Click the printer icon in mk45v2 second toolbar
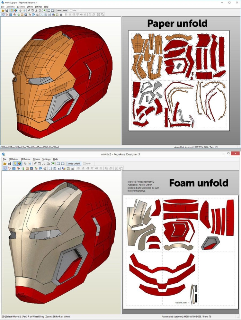241x320 pixels. click(x=73, y=169)
